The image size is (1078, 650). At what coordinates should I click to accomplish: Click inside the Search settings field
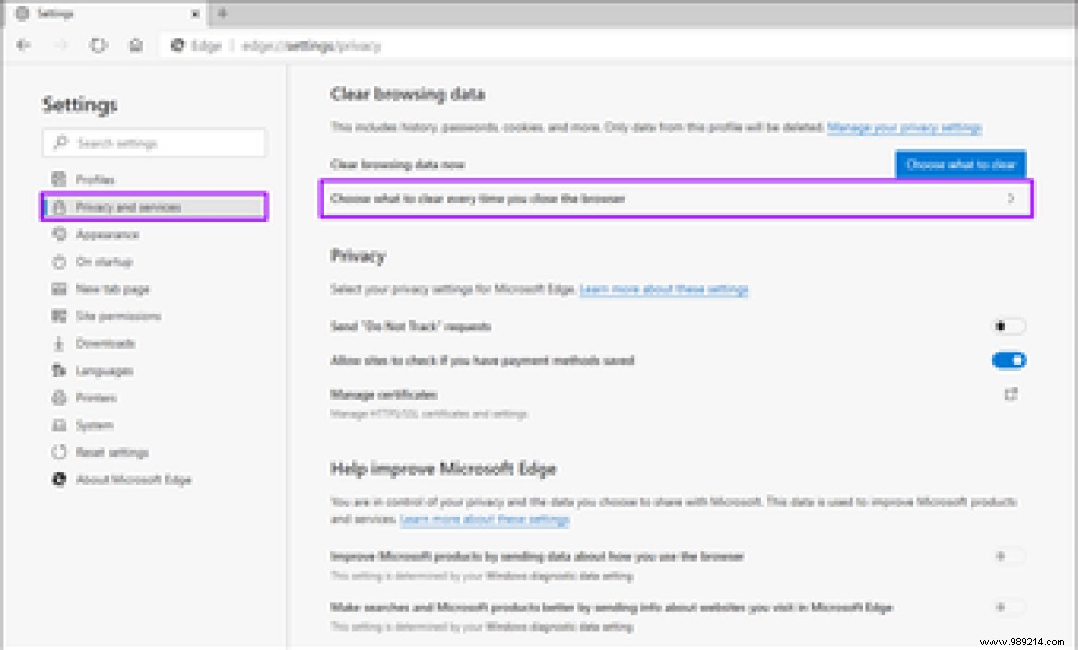[x=153, y=143]
